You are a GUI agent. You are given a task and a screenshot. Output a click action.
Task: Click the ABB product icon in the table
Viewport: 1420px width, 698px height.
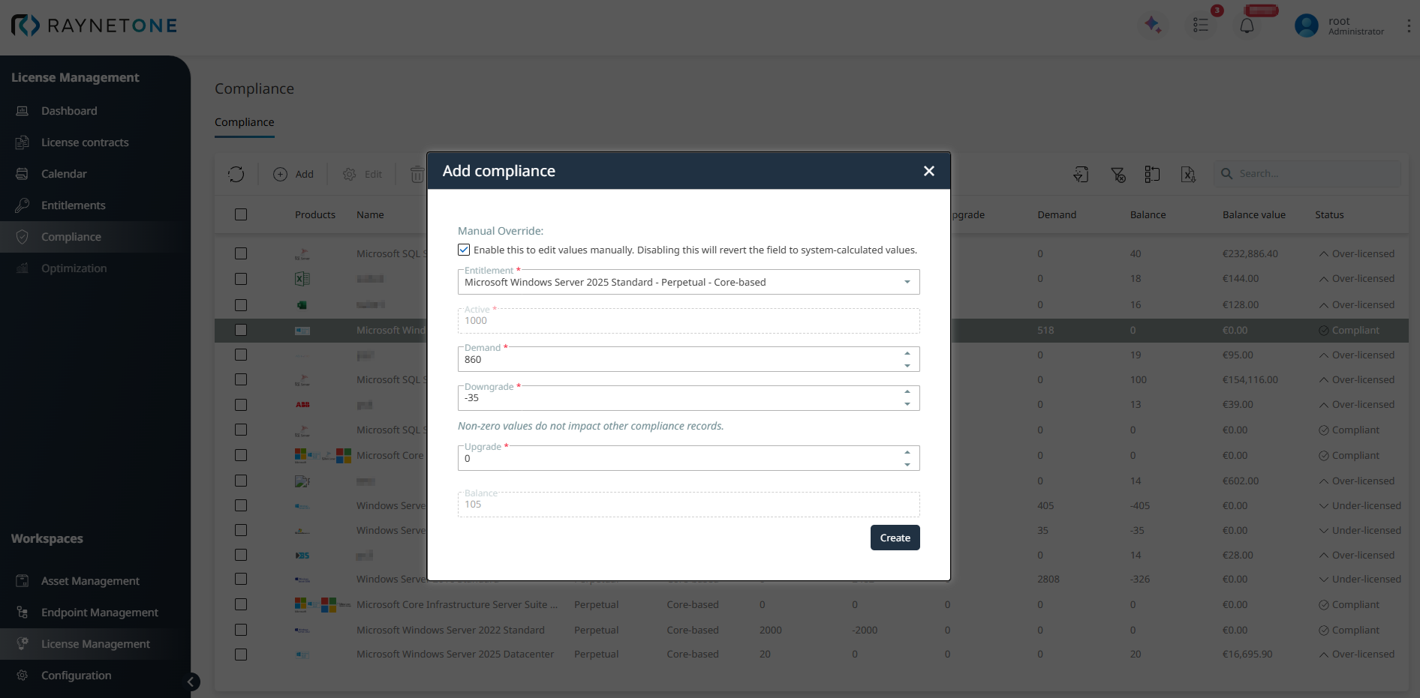point(302,405)
